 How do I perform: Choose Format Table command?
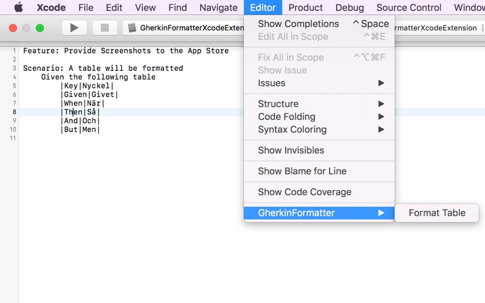[436, 213]
